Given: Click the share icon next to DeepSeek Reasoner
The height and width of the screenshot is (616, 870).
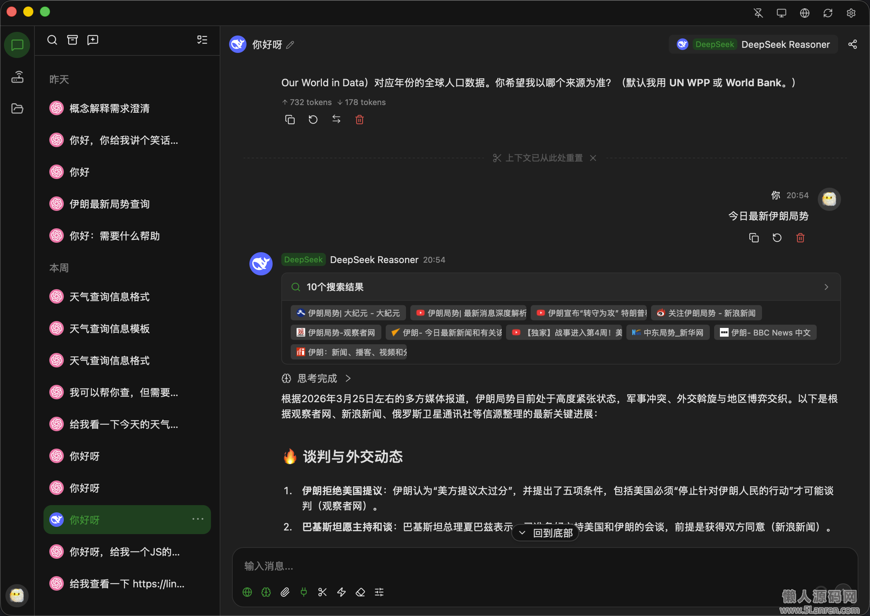Looking at the screenshot, I should [x=853, y=44].
